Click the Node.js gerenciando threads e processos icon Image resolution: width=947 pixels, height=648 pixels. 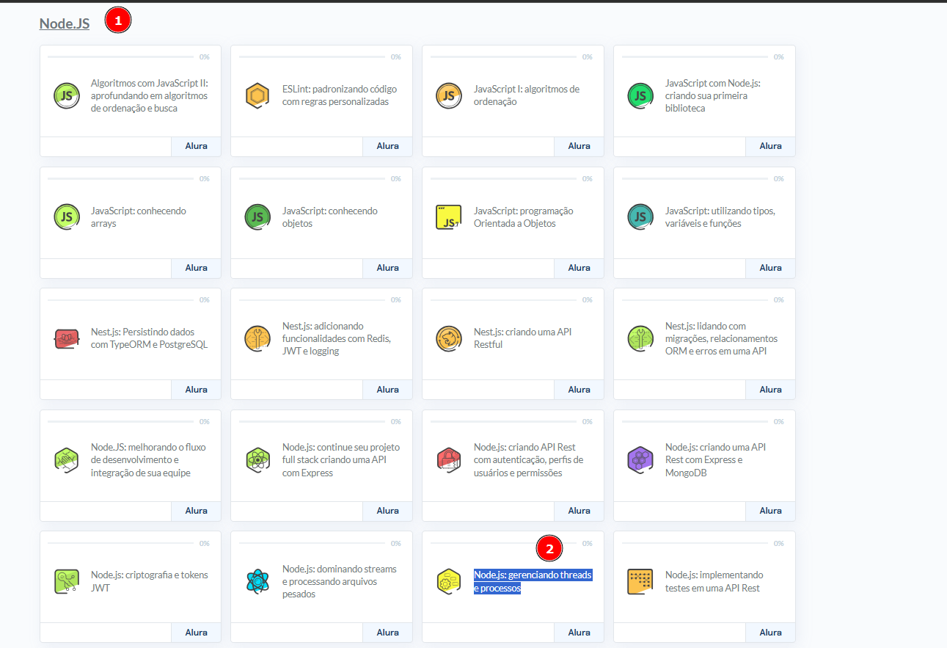point(449,582)
